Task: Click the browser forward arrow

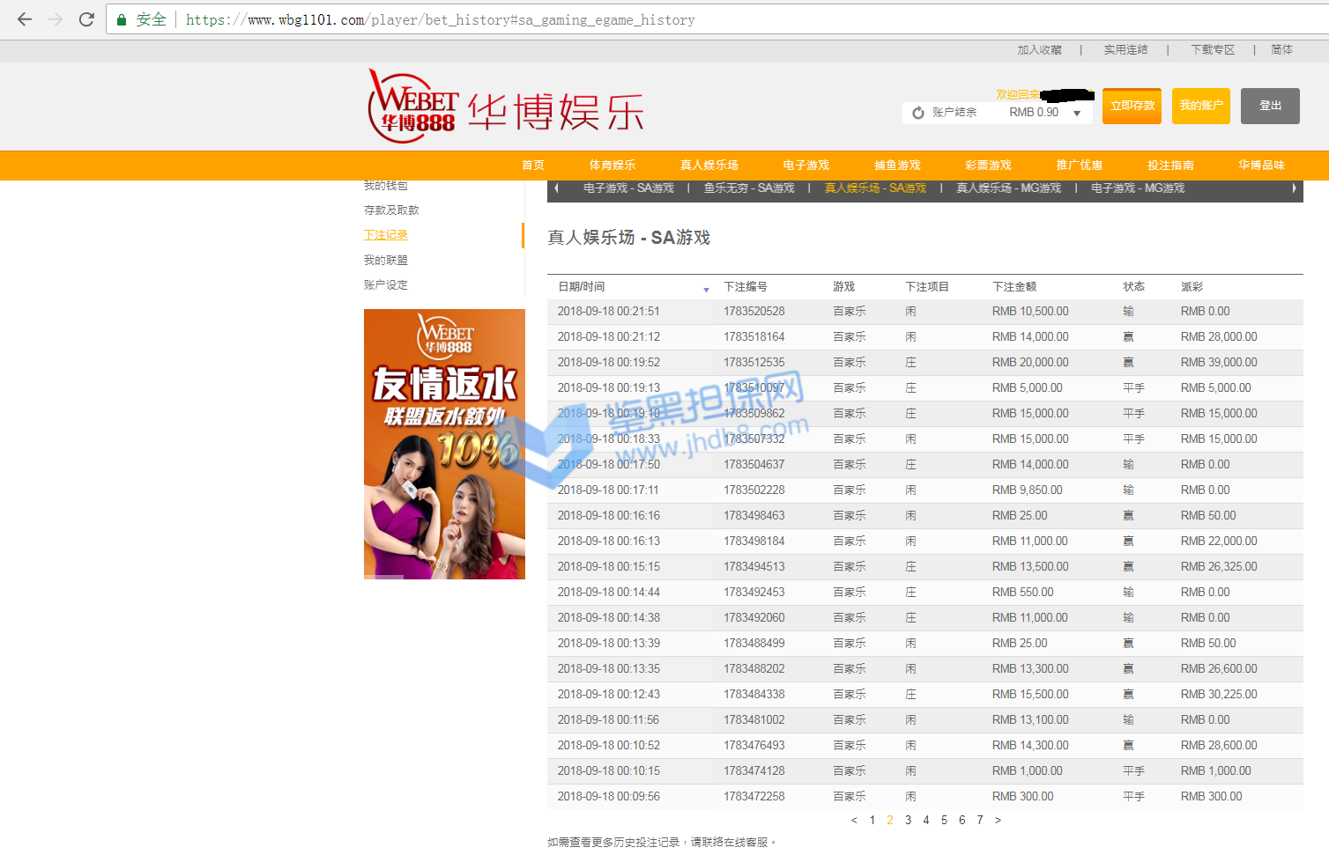Action: click(x=56, y=19)
